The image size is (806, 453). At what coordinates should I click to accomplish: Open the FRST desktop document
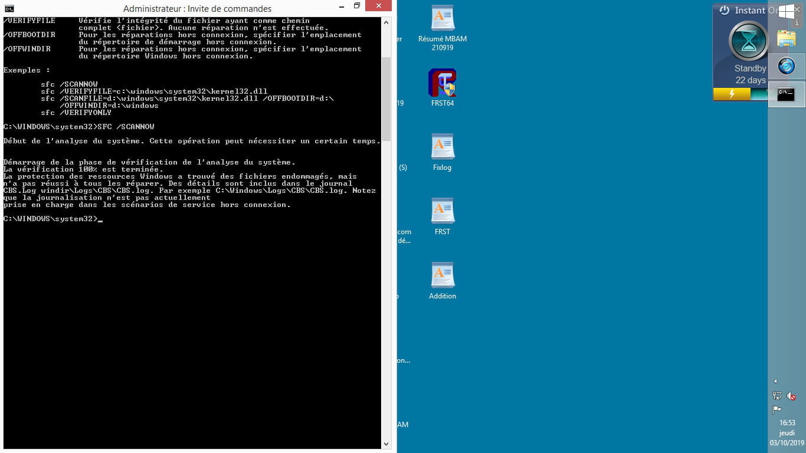tap(443, 216)
